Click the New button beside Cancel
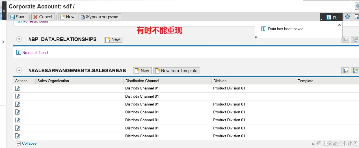The height and width of the screenshot is (148, 359). coord(67,17)
